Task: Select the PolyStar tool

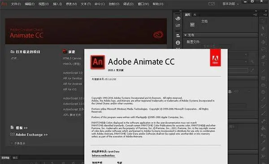Action: (263, 92)
